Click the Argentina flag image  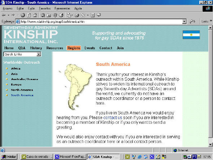[x=191, y=35]
